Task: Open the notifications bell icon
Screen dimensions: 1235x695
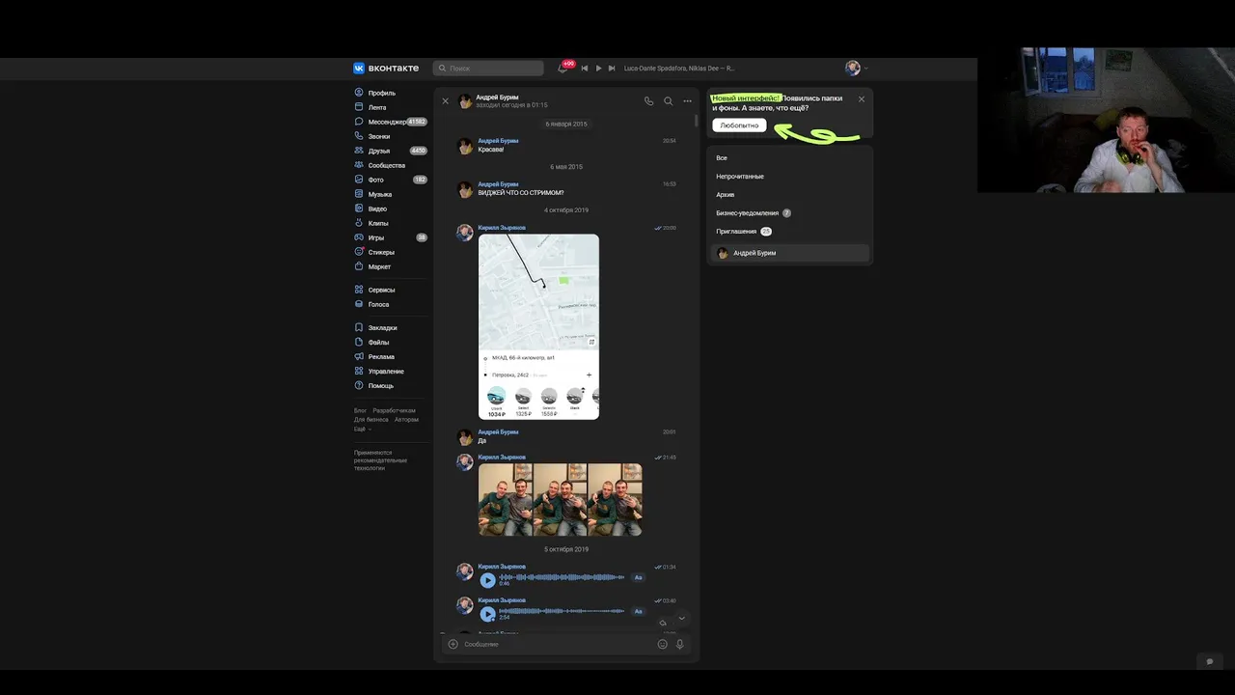Action: (x=563, y=69)
